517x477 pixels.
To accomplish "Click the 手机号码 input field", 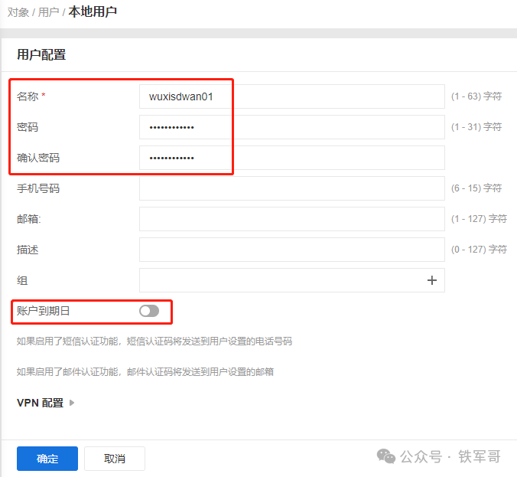I will point(292,188).
